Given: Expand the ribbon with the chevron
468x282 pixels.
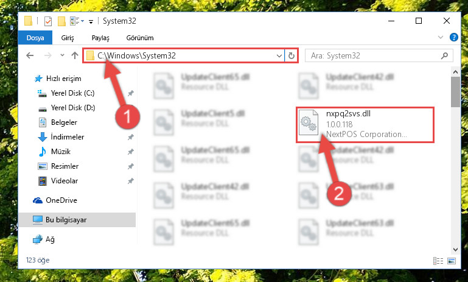Looking at the screenshot, I should click(x=440, y=37).
